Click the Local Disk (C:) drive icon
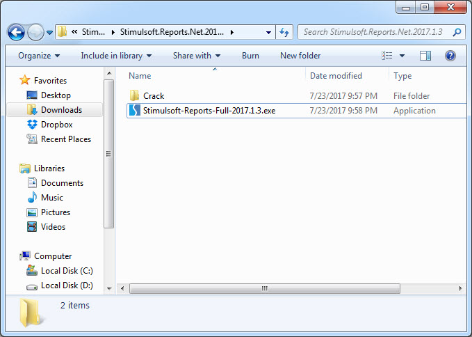472x337 pixels. pyautogui.click(x=32, y=270)
